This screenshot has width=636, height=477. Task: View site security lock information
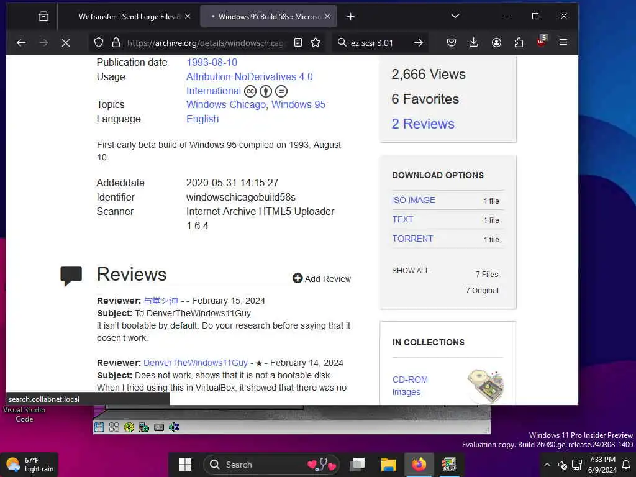(116, 43)
